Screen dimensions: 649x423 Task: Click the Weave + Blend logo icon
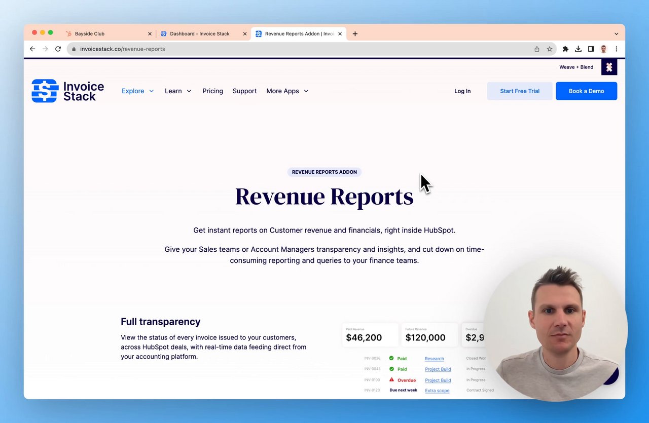click(x=609, y=67)
